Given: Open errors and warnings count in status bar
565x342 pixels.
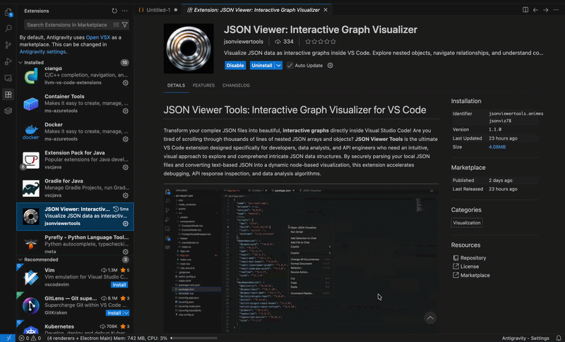Looking at the screenshot, I should (x=30, y=338).
